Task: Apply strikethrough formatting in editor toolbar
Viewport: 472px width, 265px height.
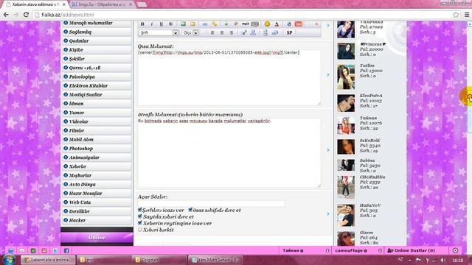Action: (x=170, y=24)
